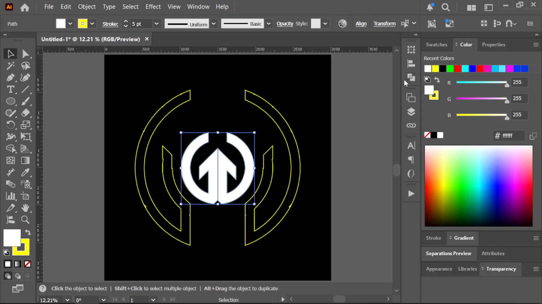Choose the Shaper tool

(10, 113)
